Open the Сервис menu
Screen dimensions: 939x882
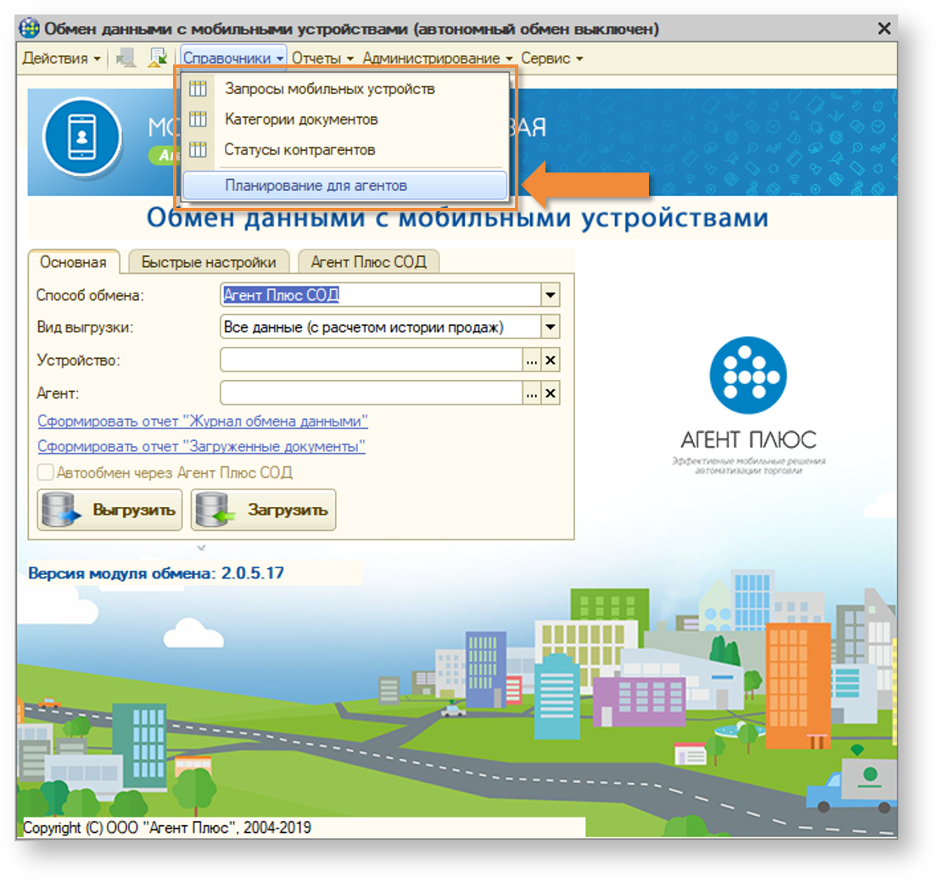pos(551,58)
